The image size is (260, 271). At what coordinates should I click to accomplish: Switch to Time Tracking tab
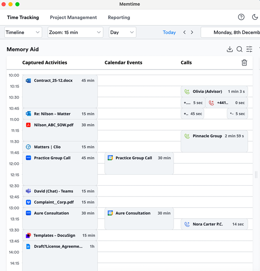click(23, 17)
